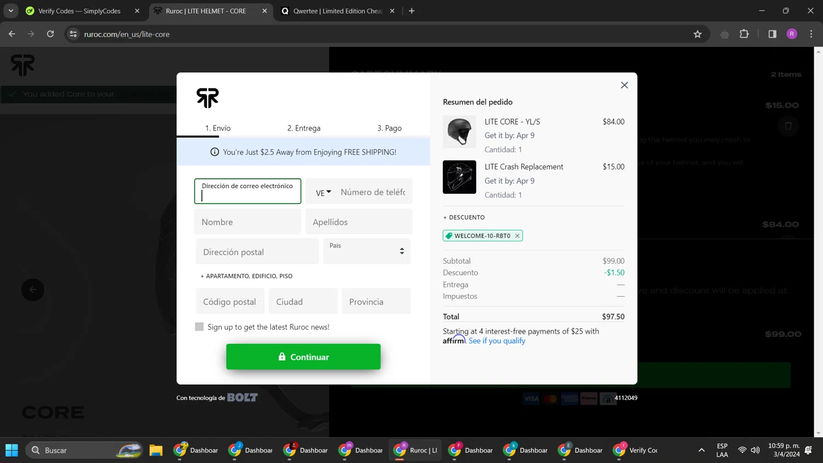This screenshot has height=463, width=823.
Task: Click the free shipping info icon
Action: 215,152
